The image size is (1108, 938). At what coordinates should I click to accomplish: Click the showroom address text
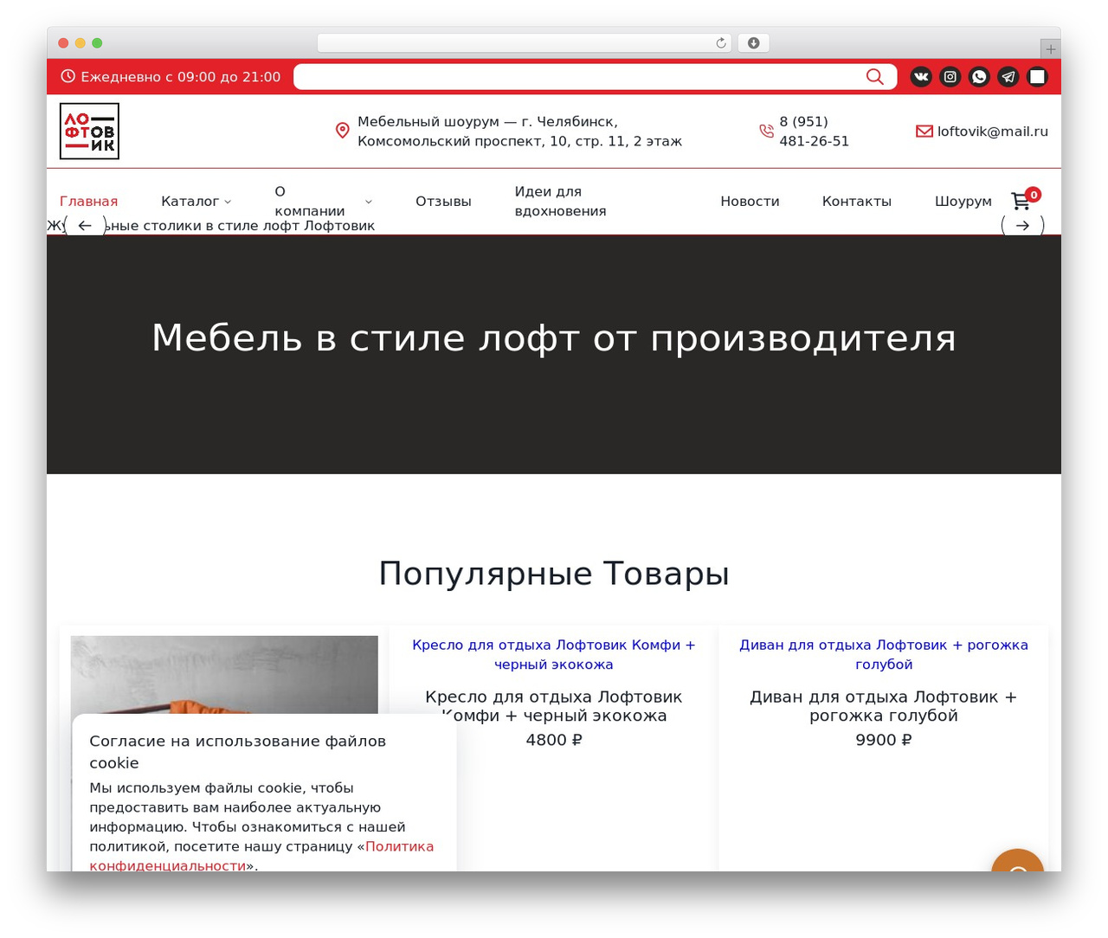tap(519, 132)
